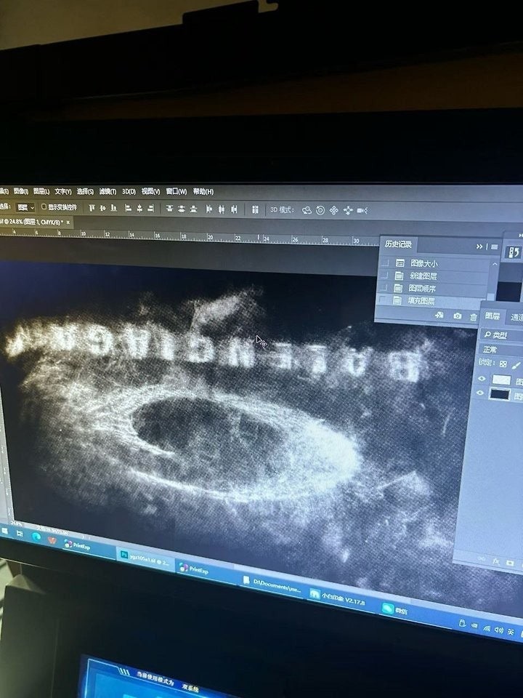Image resolution: width=523 pixels, height=698 pixels.
Task: Collapse the History panel with double arrows
Action: click(x=479, y=246)
